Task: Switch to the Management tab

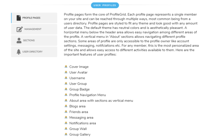Action: (x=34, y=29)
